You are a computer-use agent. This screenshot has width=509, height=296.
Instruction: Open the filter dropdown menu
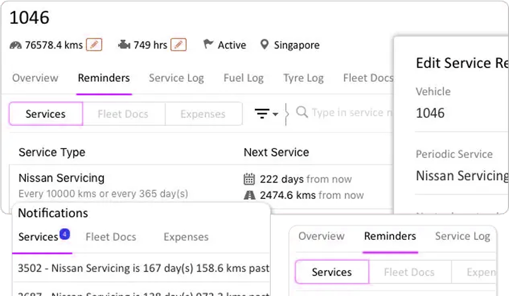coord(266,113)
